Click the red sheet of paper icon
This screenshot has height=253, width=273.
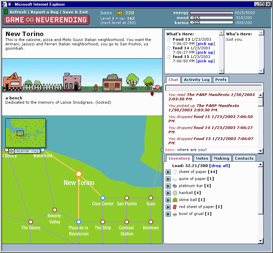(175, 207)
